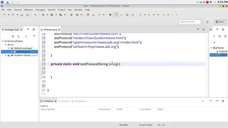
Task: Toggle Mark Occurrences highlighter button
Action: (x=116, y=15)
